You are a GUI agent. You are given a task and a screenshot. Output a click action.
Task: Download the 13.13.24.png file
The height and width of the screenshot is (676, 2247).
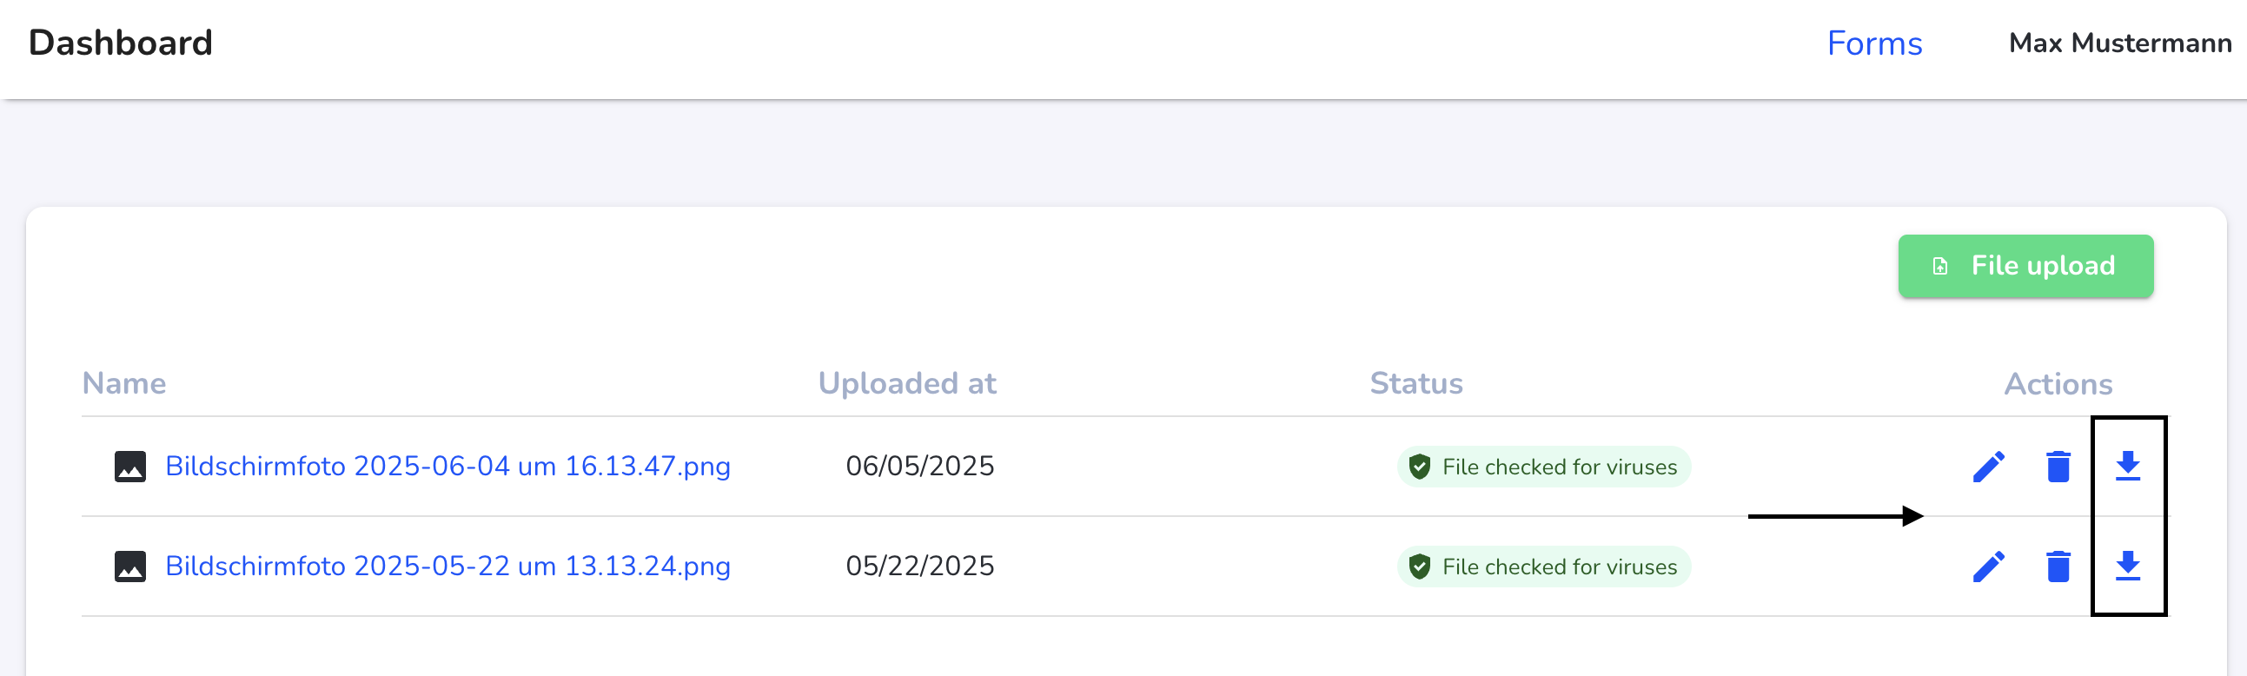tap(2127, 567)
